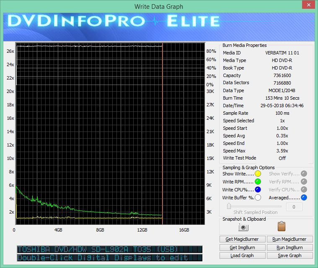Click the Run ImgBurn button
Image resolution: width=318 pixels, height=268 pixels.
click(290, 247)
